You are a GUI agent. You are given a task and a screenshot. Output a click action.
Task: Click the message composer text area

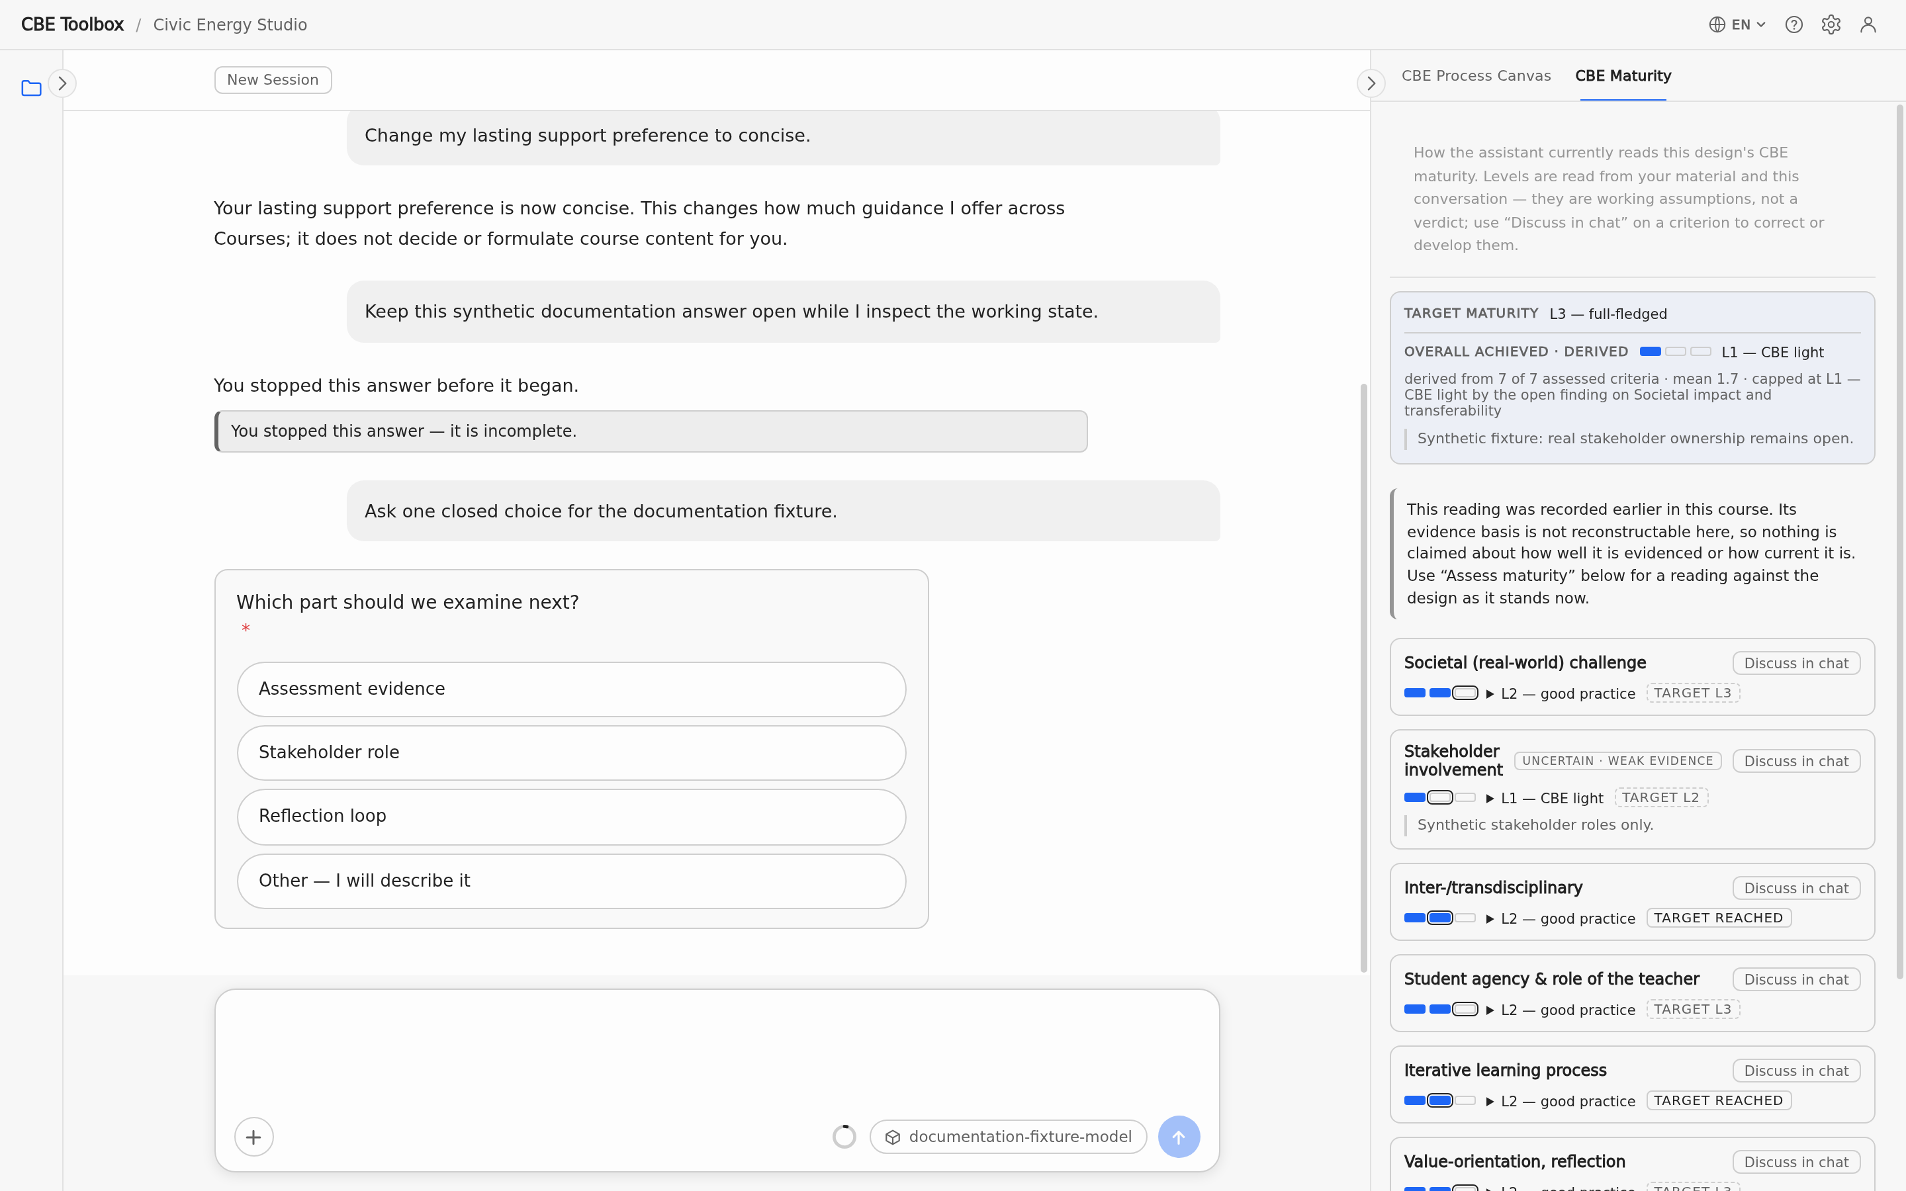[x=717, y=1051]
